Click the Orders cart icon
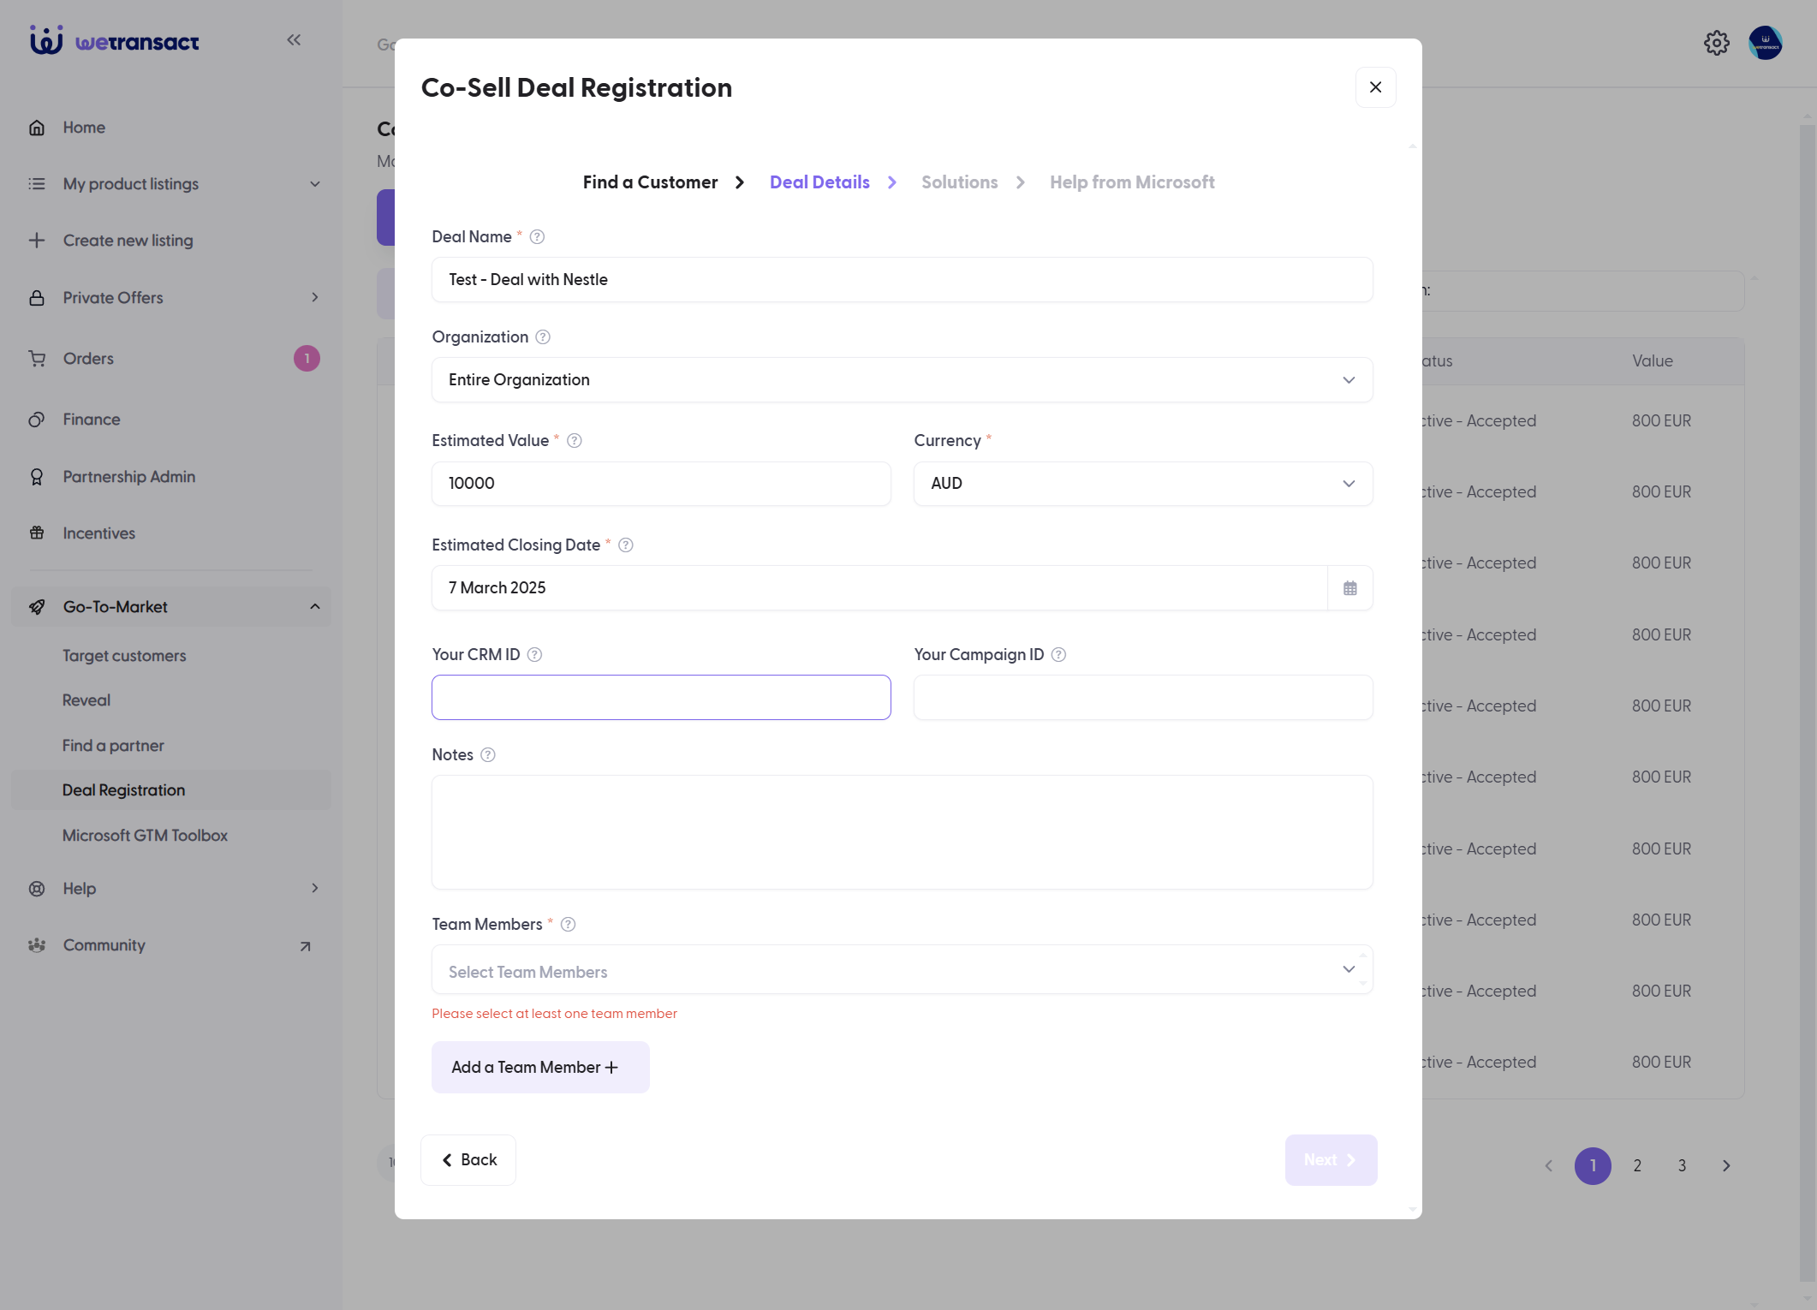 point(37,359)
